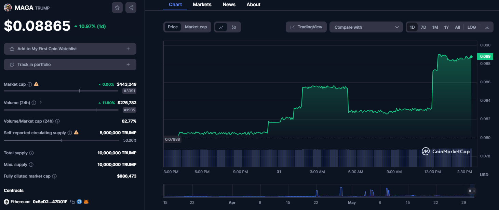Switch to candlestick chart icon
The height and width of the screenshot is (210, 499).
coord(234,27)
